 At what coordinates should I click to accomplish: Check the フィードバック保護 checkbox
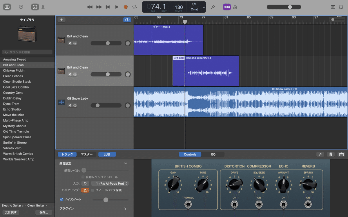pos(93,190)
